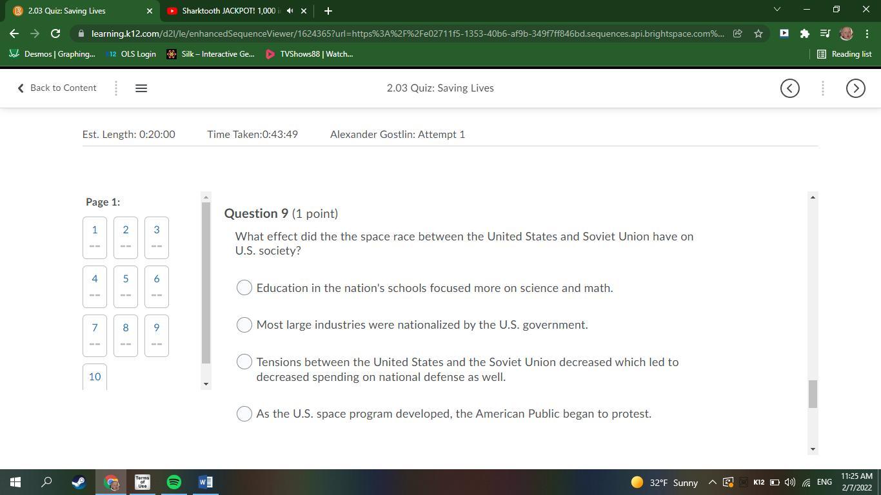Open the options menu beside Back to Content
Image resolution: width=881 pixels, height=495 pixels.
coord(116,88)
